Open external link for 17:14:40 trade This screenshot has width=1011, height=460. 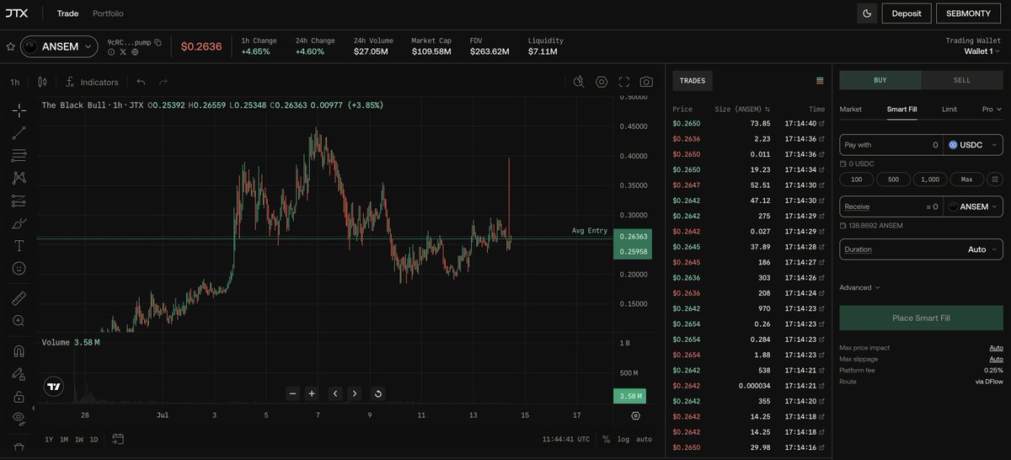(x=821, y=124)
